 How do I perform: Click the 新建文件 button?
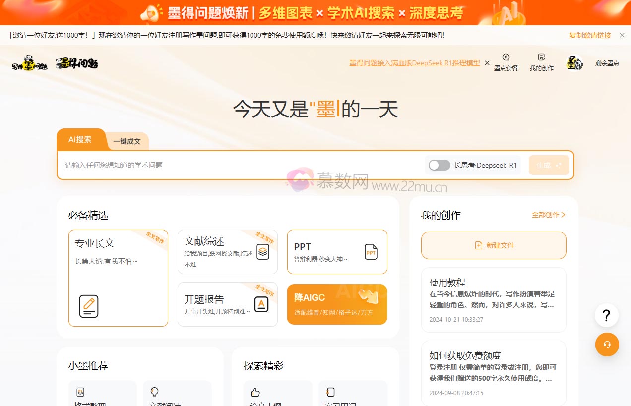click(493, 245)
